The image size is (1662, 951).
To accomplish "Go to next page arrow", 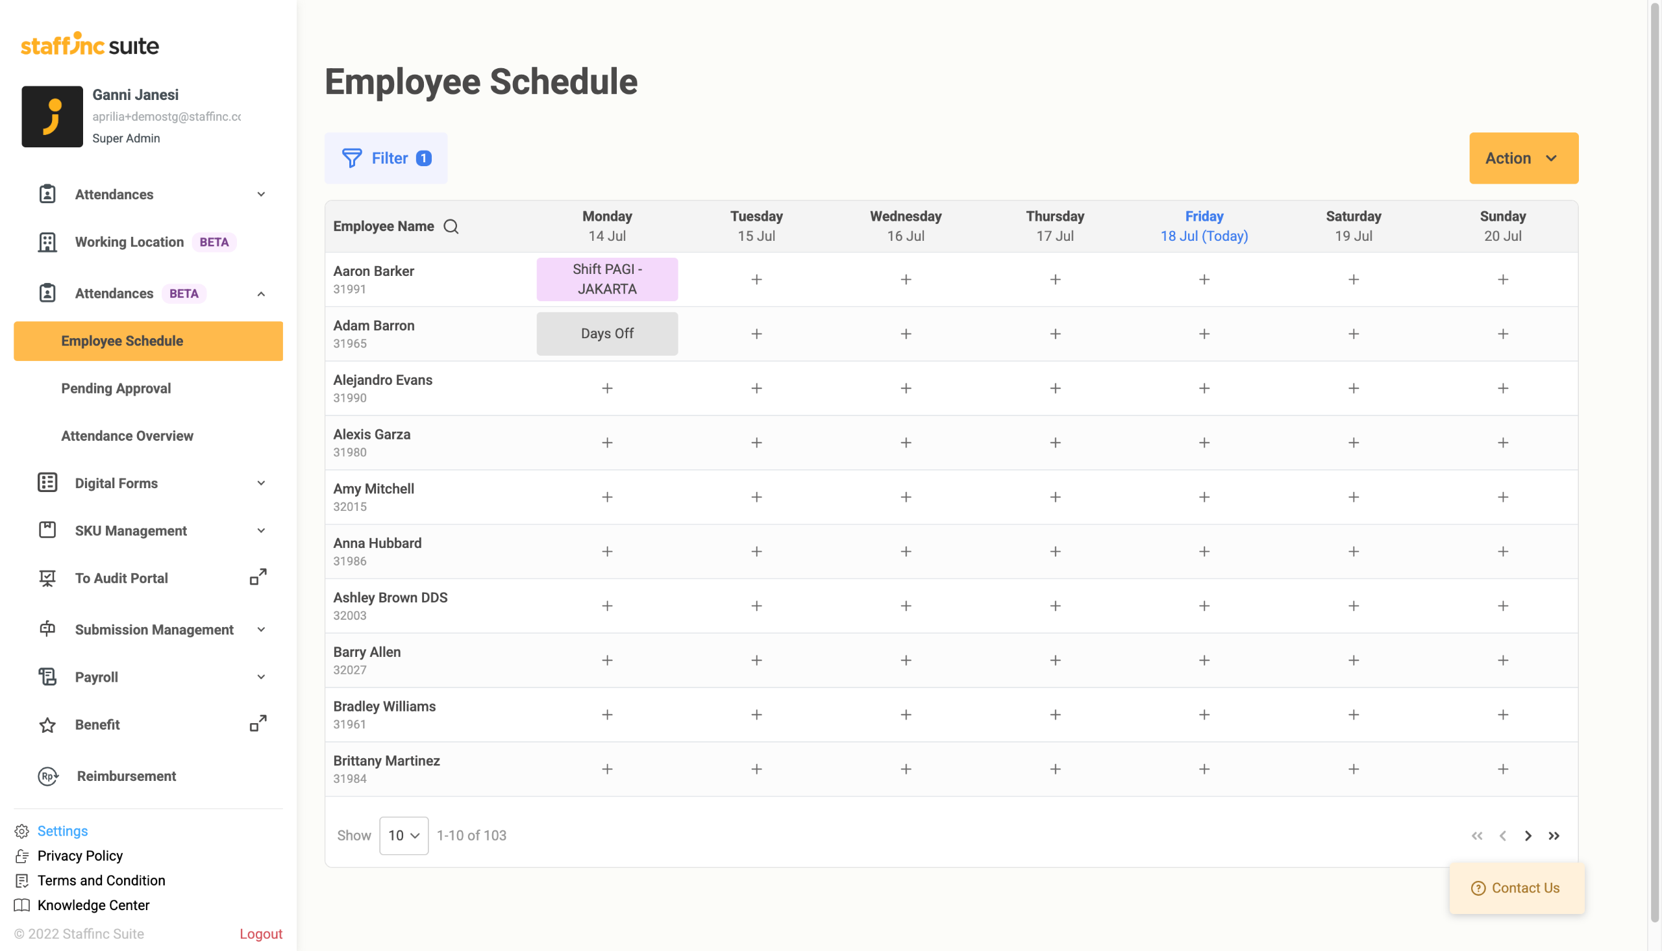I will 1528,835.
